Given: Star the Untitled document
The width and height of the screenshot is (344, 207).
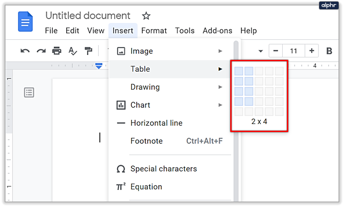Looking at the screenshot, I should 146,16.
